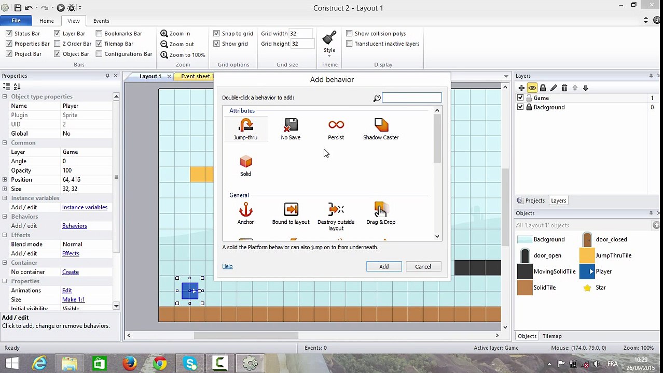Image resolution: width=663 pixels, height=373 pixels.
Task: Enable Translucent inactive layers checkbox
Action: [x=349, y=44]
